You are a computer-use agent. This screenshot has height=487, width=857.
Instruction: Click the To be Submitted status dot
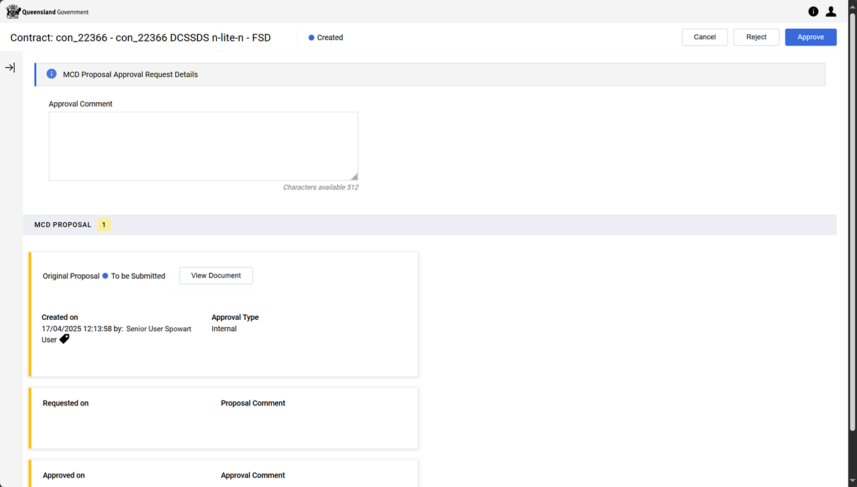point(105,276)
